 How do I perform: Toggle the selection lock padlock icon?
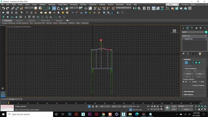pyautogui.click(x=93, y=106)
